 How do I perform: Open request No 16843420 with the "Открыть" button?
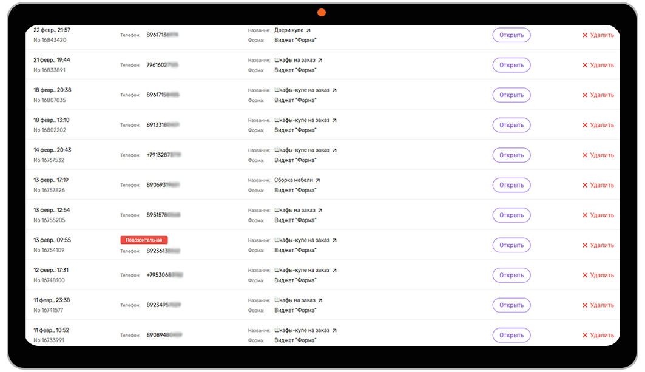(511, 35)
